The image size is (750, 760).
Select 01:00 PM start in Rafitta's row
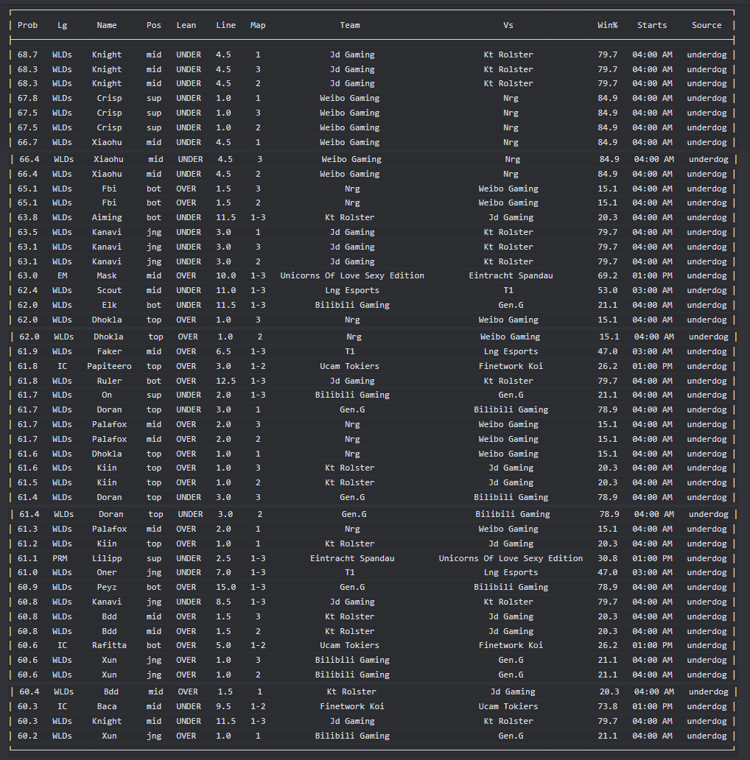point(652,646)
